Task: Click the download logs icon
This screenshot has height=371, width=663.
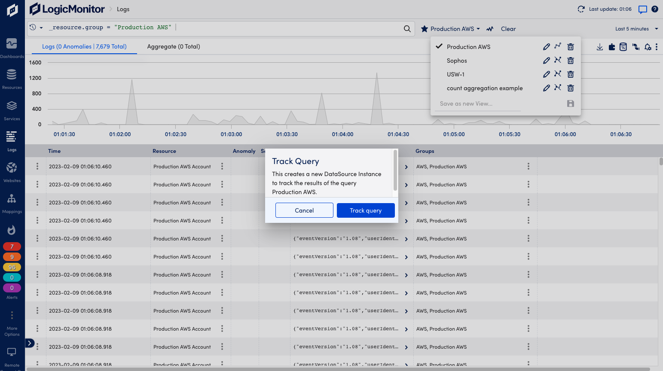Action: 599,47
